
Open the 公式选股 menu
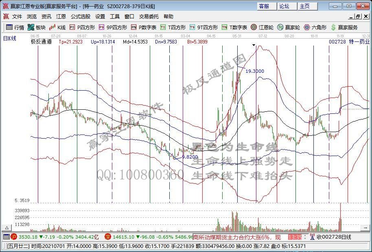coord(81,17)
